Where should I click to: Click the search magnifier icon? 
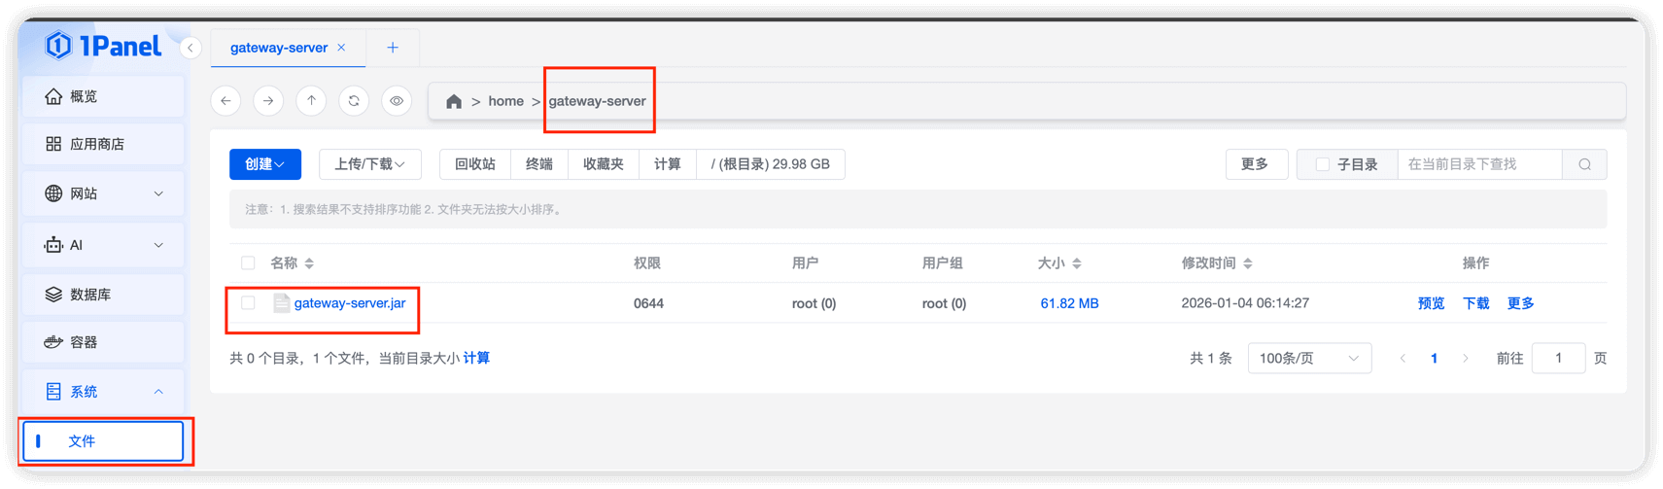1584,164
